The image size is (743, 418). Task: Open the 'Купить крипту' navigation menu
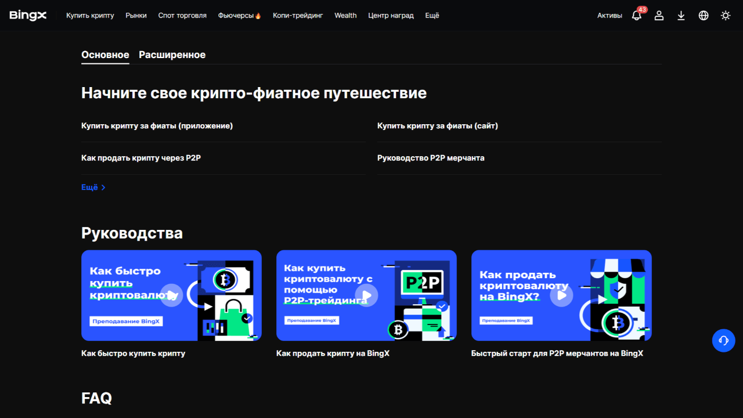(x=90, y=16)
